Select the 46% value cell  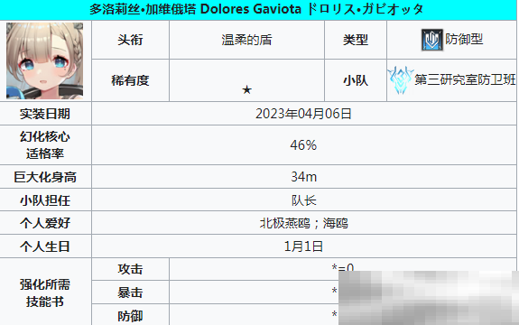304,145
